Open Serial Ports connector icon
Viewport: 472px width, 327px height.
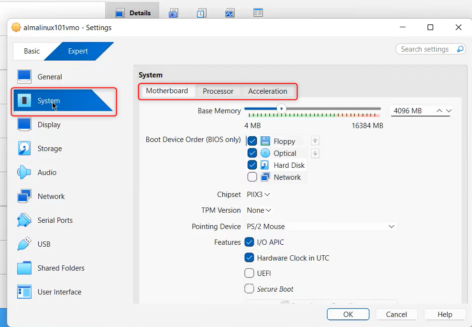(x=24, y=220)
